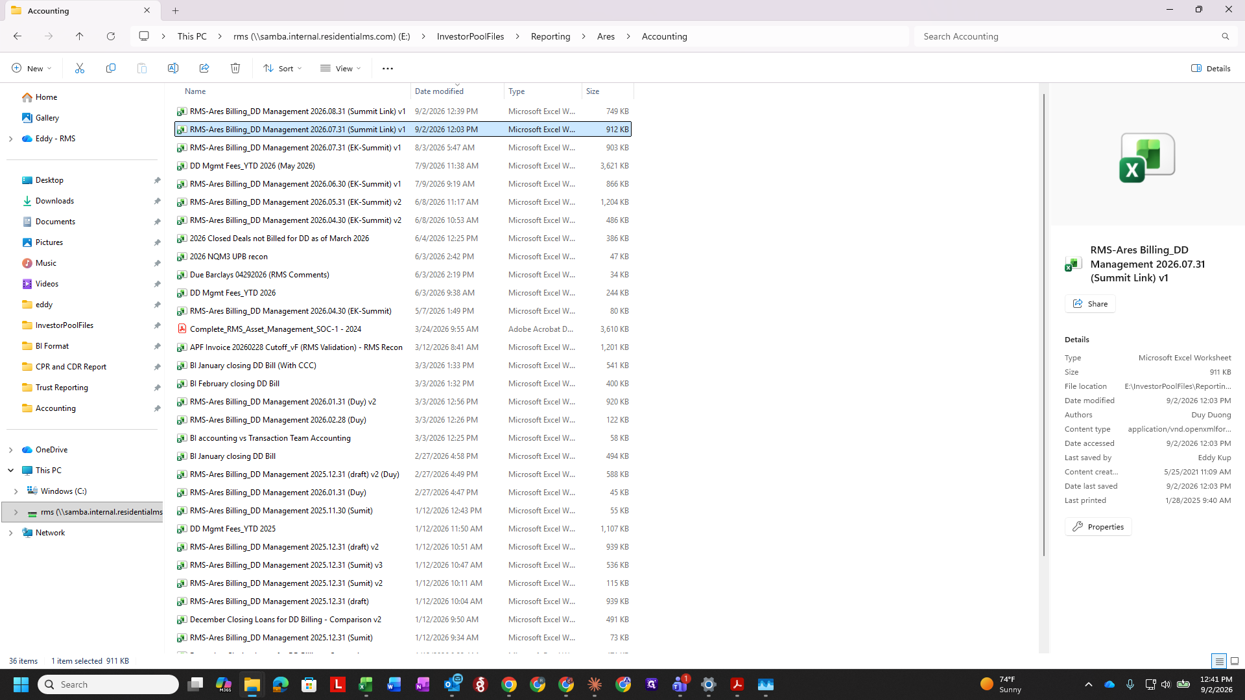Select Complete_RMS_Asset_Management_SOC-1 - 2024 PDF file
This screenshot has height=700, width=1245.
(x=403, y=329)
